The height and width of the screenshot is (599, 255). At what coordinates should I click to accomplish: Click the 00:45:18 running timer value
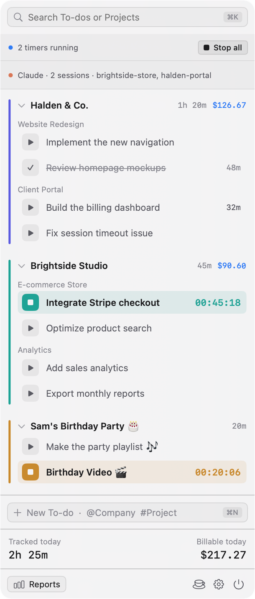tap(218, 302)
